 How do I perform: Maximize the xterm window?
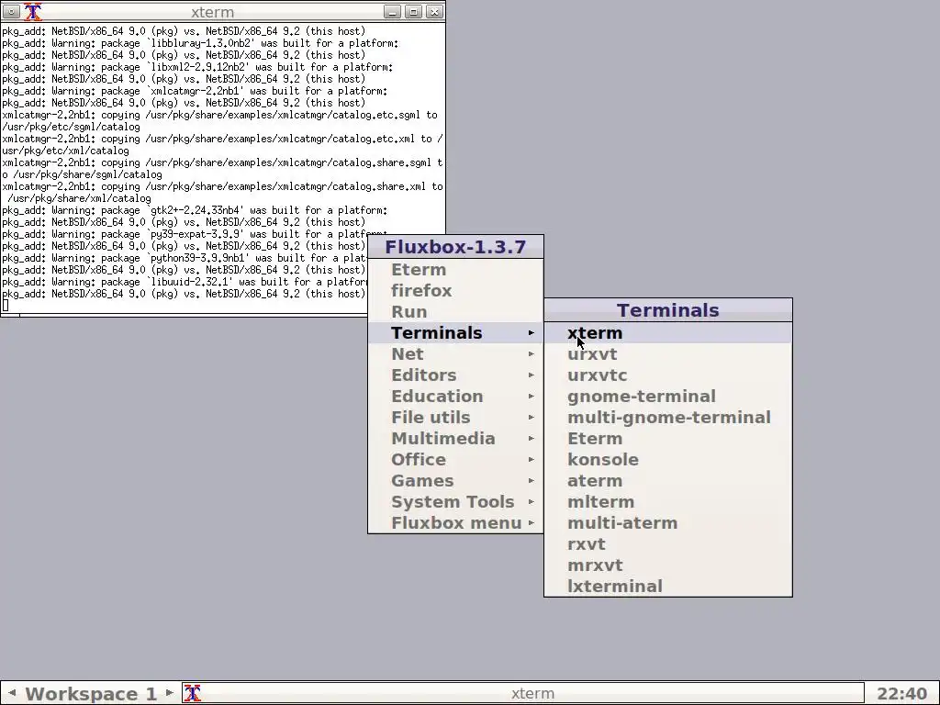point(413,11)
